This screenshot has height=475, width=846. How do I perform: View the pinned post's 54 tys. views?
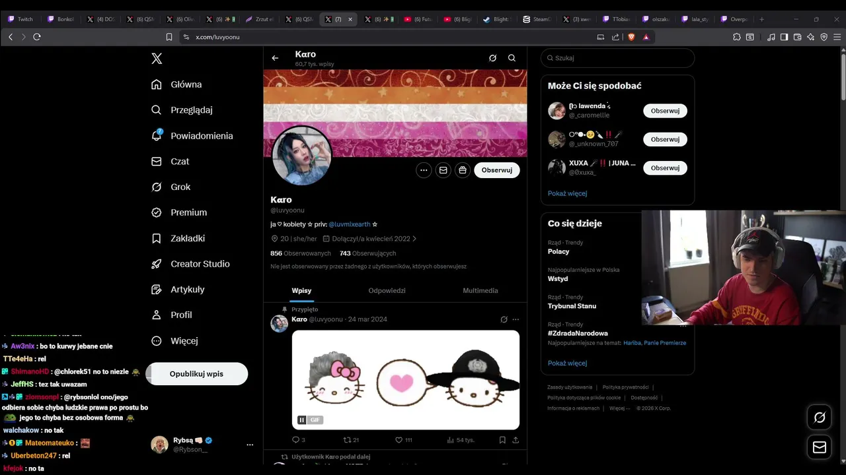tap(461, 440)
